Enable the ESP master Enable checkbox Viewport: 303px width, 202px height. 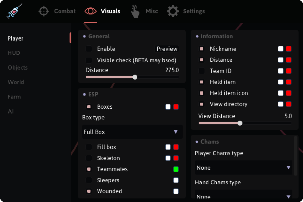coord(88,49)
